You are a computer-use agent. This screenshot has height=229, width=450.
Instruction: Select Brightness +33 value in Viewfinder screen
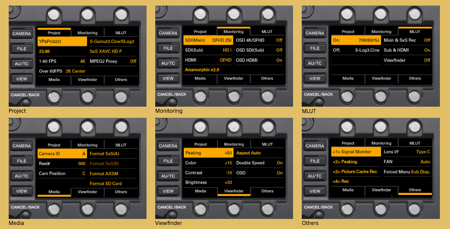tap(208, 182)
